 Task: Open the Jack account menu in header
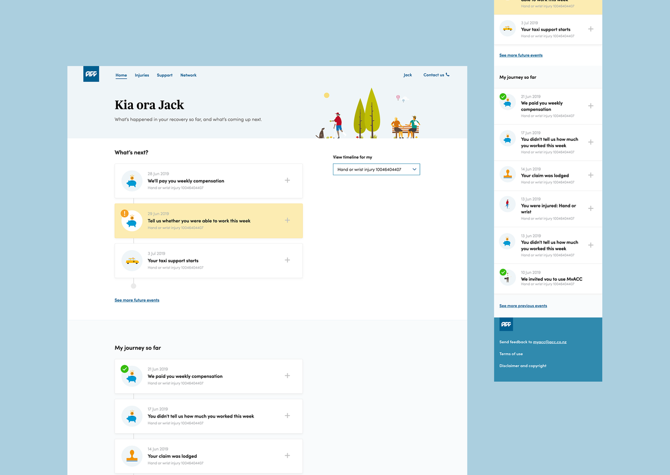point(407,75)
